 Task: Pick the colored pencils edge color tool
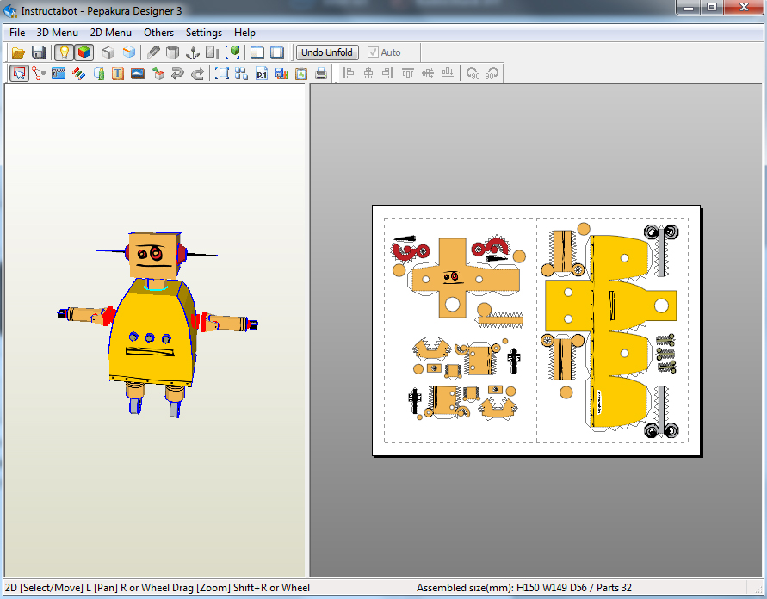78,73
